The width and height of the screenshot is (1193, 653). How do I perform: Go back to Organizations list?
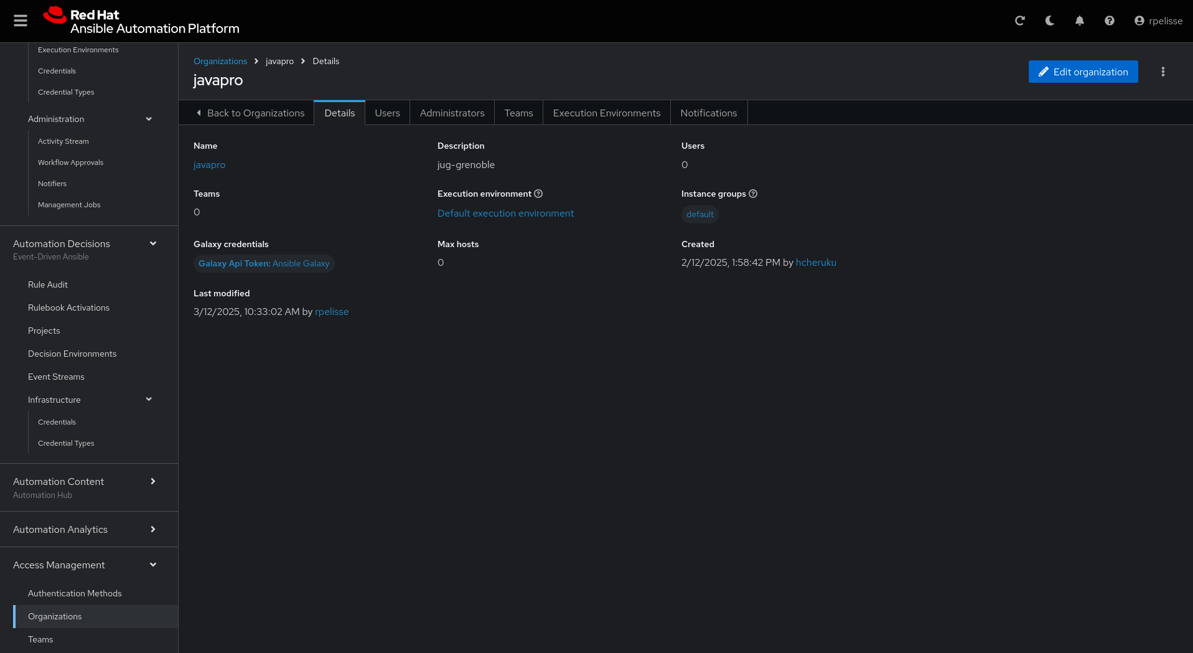(250, 113)
